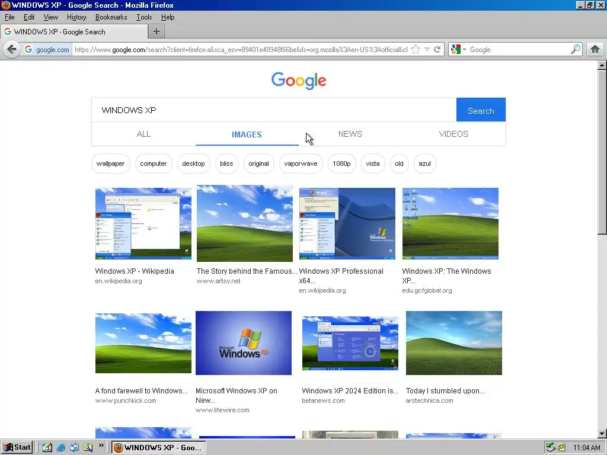Screen dimensions: 607x455
Task: Bookmark this page with the star icon
Action: point(416,50)
